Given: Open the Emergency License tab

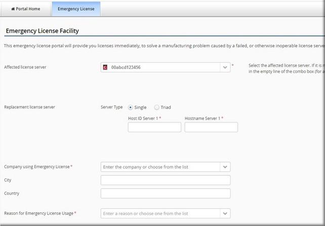Looking at the screenshot, I should pos(75,9).
